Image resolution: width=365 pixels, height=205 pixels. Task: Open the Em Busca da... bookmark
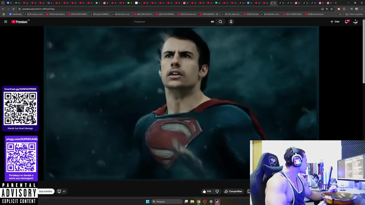187,14
